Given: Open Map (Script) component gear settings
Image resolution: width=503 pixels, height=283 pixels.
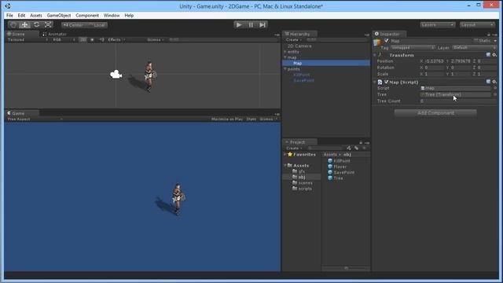Looking at the screenshot, I should pyautogui.click(x=494, y=82).
